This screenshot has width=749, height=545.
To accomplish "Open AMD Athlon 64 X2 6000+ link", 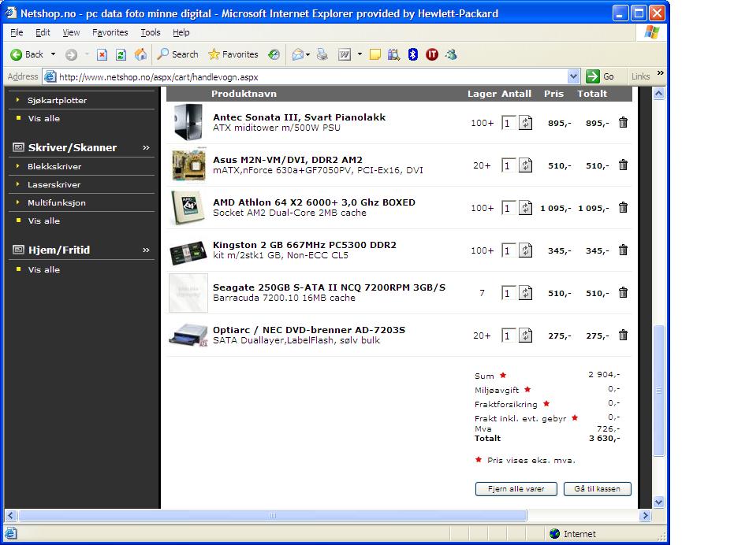I will coord(314,202).
